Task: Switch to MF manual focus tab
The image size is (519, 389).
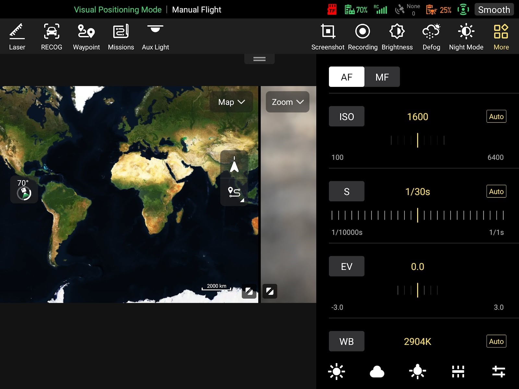Action: point(382,77)
